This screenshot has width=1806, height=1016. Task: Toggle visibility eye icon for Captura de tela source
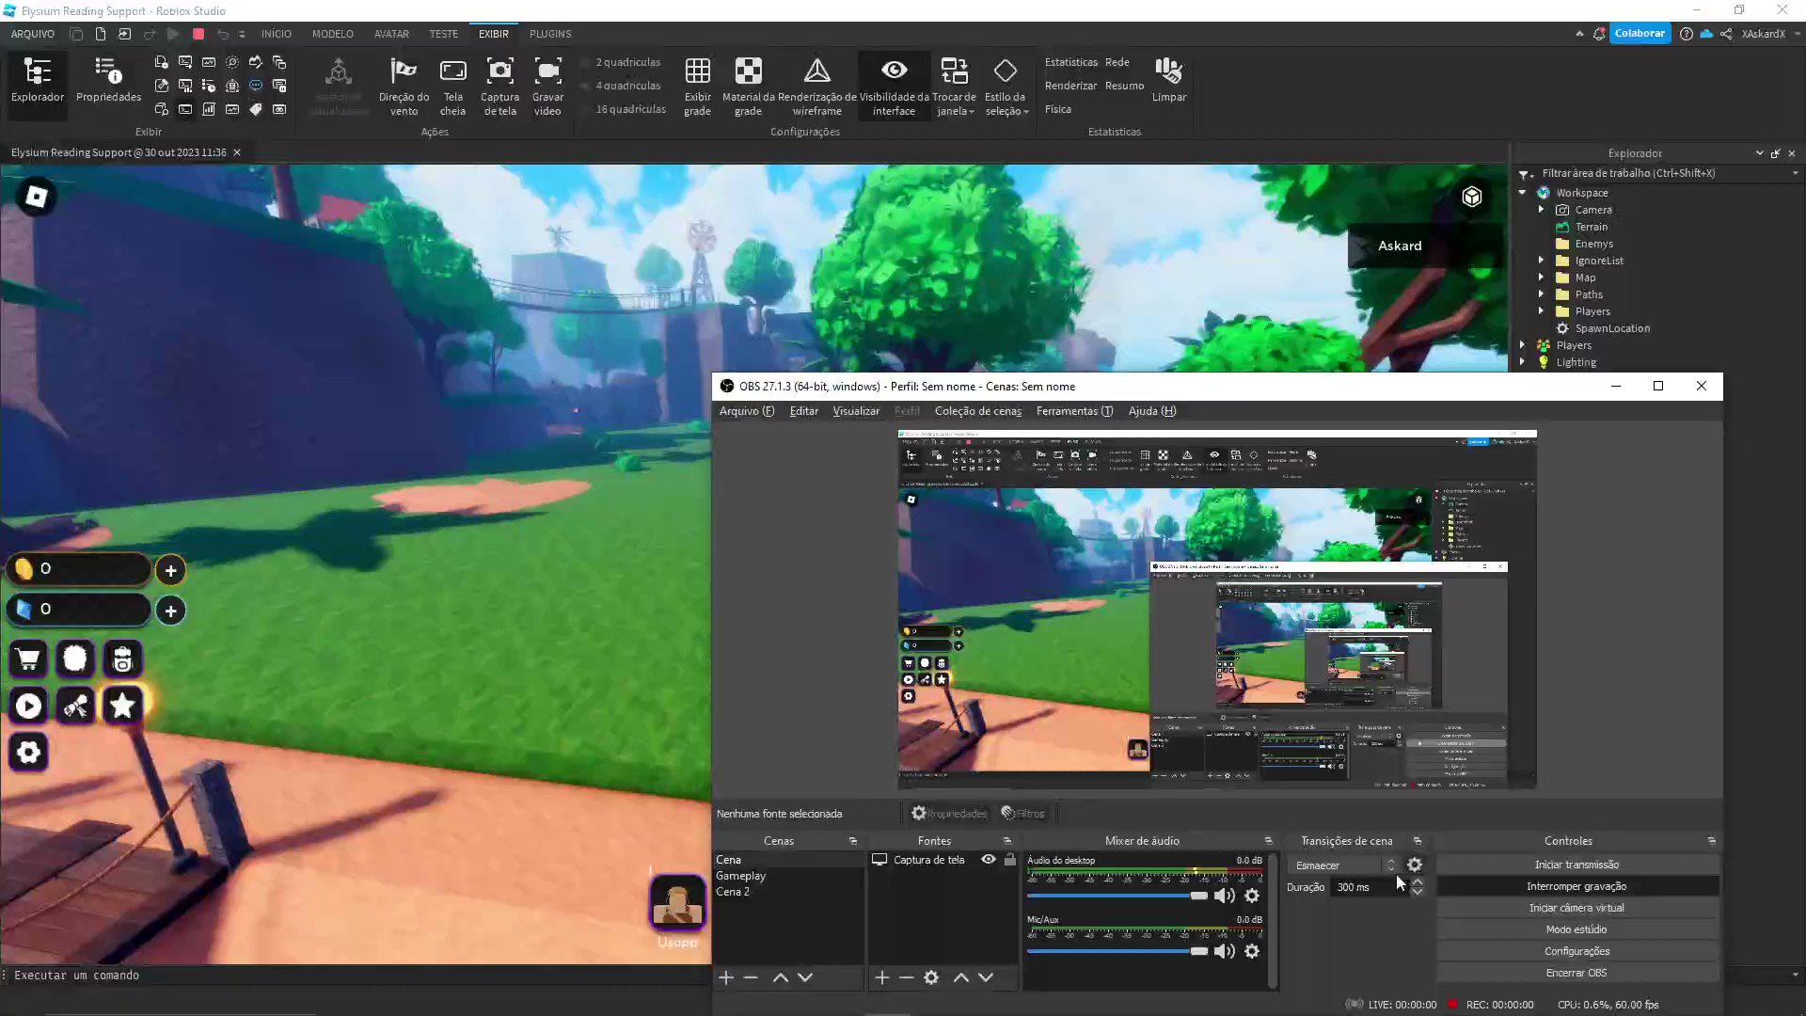tap(990, 860)
